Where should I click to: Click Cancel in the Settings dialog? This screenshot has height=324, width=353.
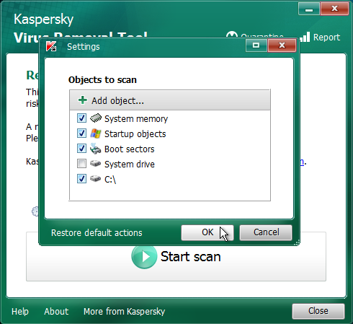point(266,232)
